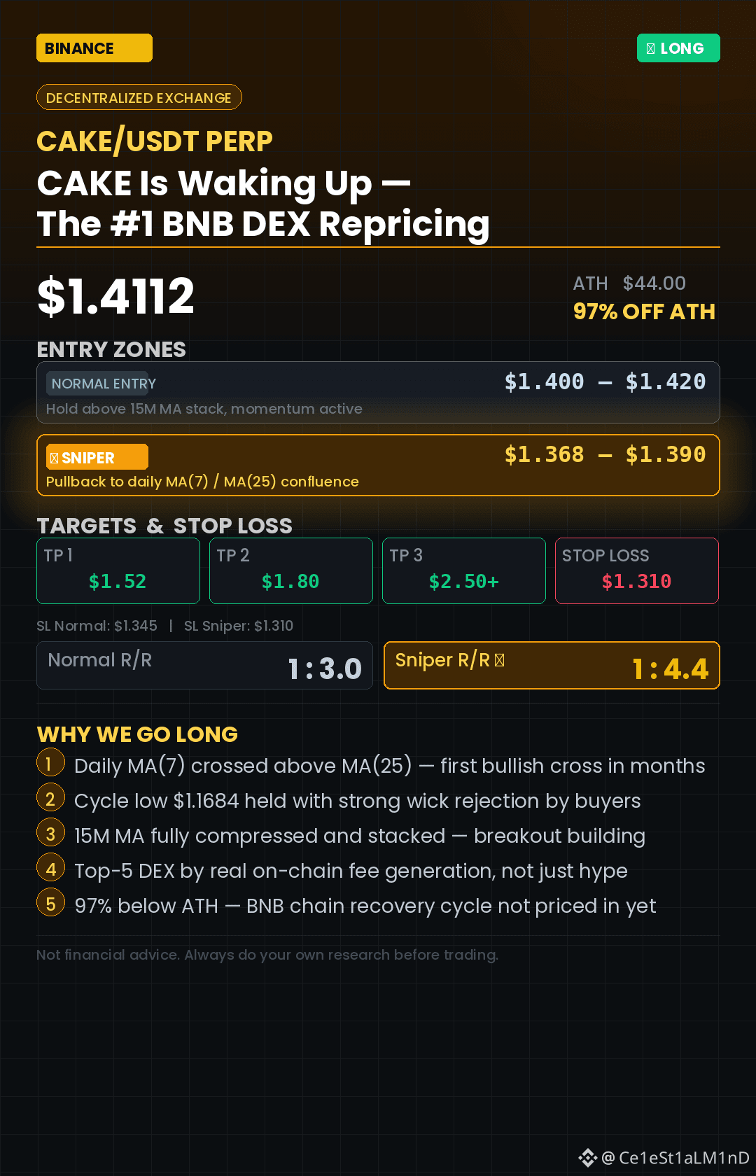
Task: Click the LONG badge
Action: pos(678,48)
